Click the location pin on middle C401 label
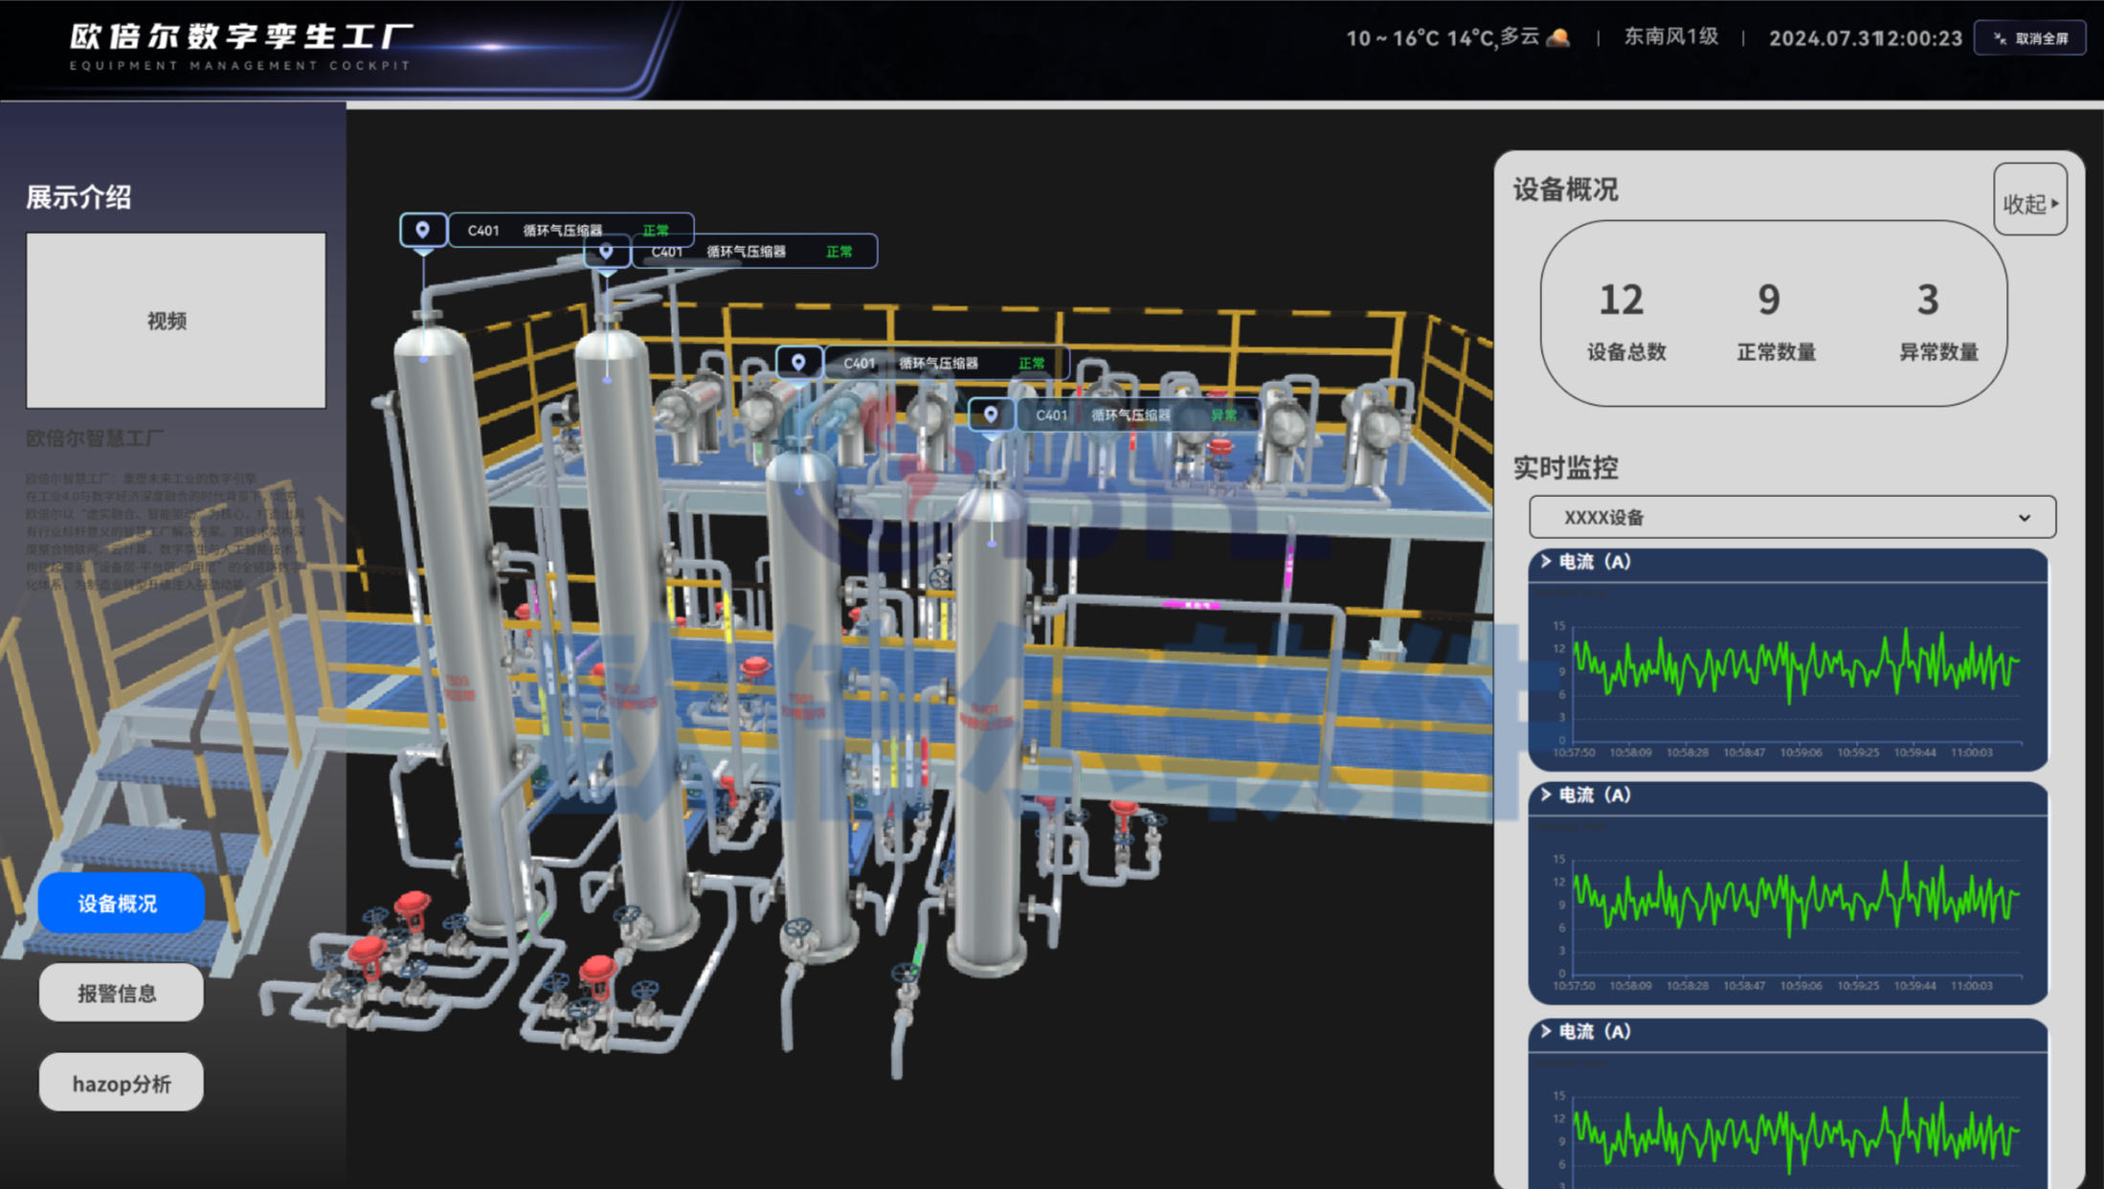2104x1189 pixels. (798, 363)
